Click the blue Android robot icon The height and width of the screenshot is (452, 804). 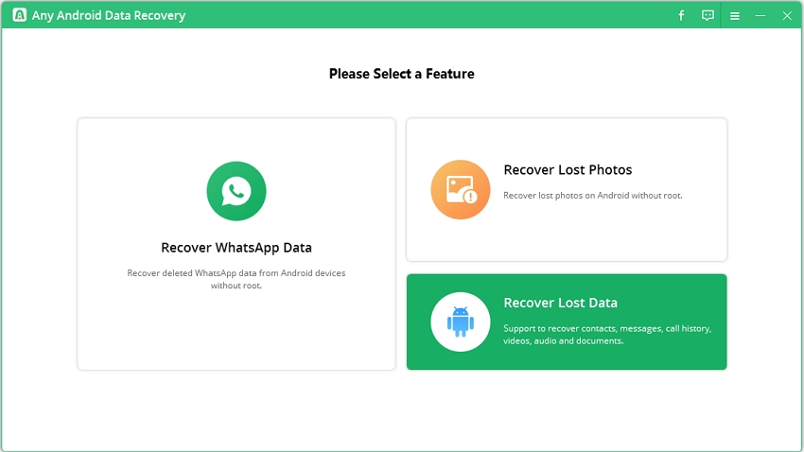[x=461, y=322]
